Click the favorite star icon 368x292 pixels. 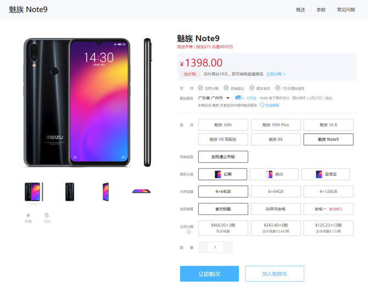coord(28,215)
